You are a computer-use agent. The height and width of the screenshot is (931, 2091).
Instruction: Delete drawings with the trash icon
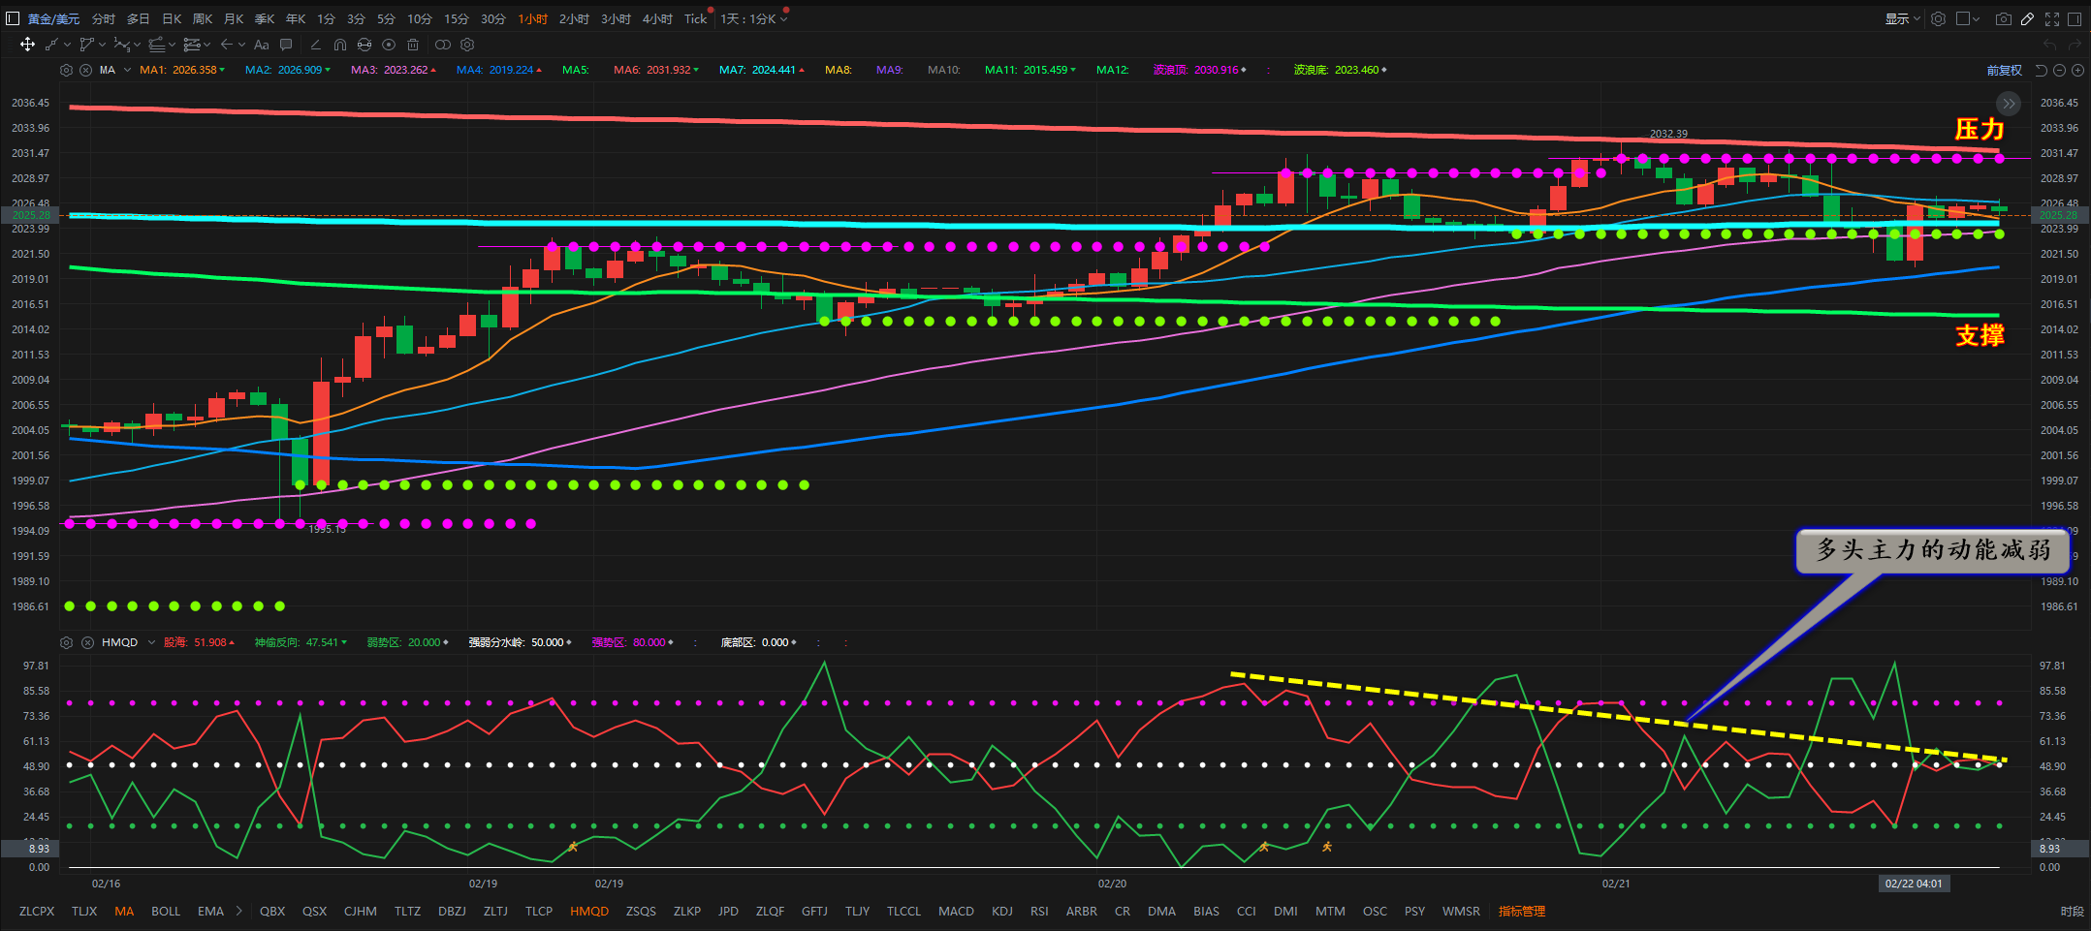[413, 45]
